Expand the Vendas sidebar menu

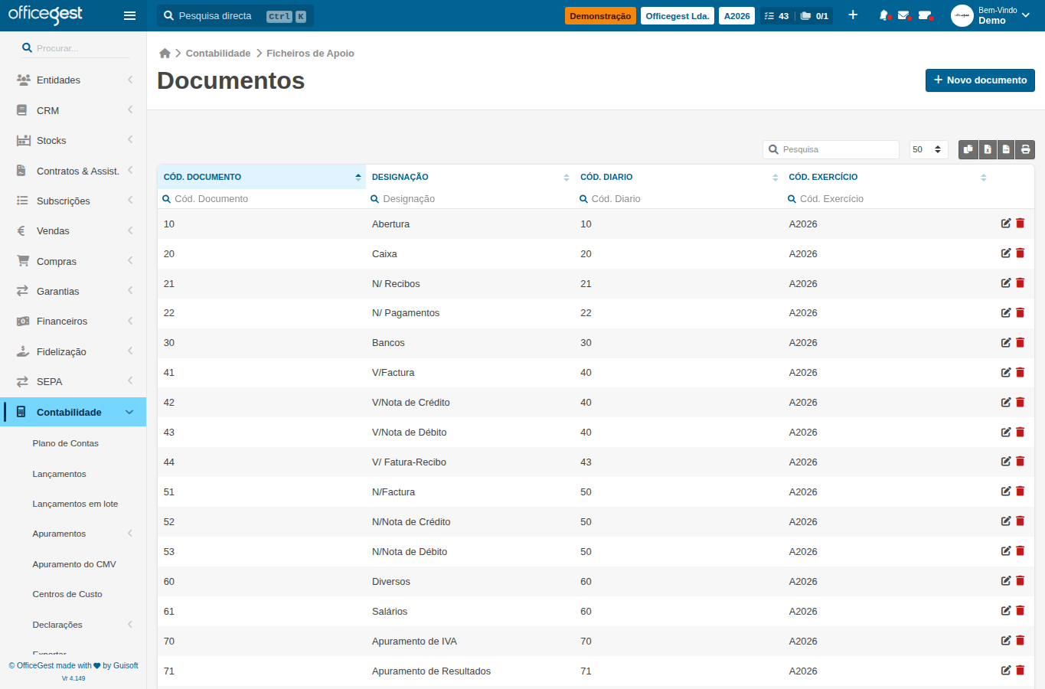pyautogui.click(x=73, y=230)
